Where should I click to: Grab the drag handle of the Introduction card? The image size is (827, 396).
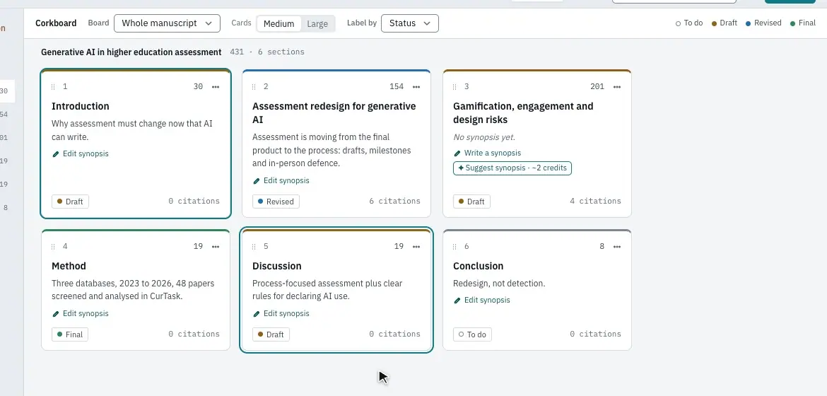pyautogui.click(x=53, y=86)
